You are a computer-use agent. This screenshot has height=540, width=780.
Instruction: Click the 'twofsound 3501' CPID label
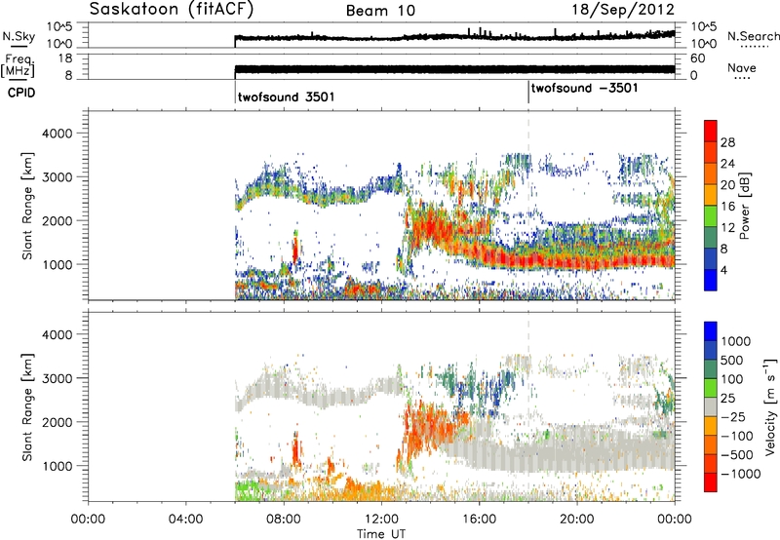[x=286, y=96]
